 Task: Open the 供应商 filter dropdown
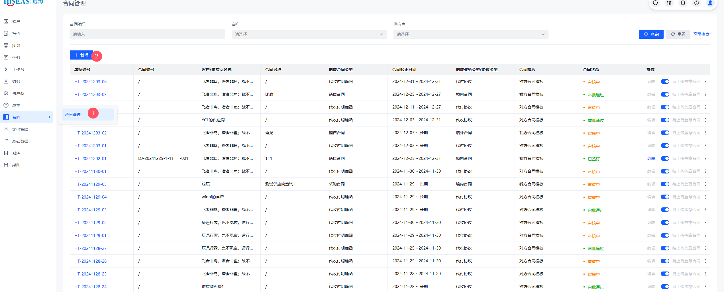[x=471, y=34]
